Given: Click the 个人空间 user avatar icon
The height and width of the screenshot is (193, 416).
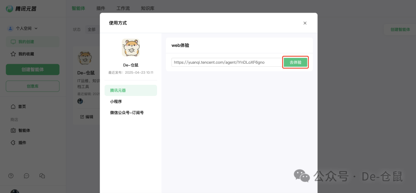Looking at the screenshot, I should point(10,28).
